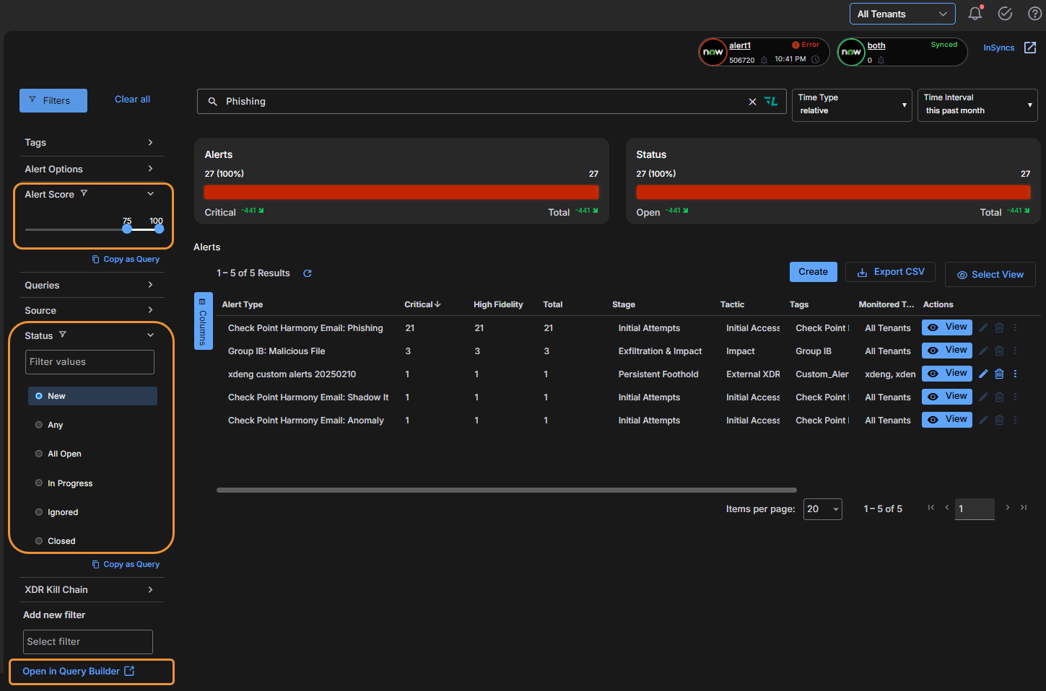Open the Time Interval dropdown
This screenshot has height=691, width=1046.
[977, 105]
